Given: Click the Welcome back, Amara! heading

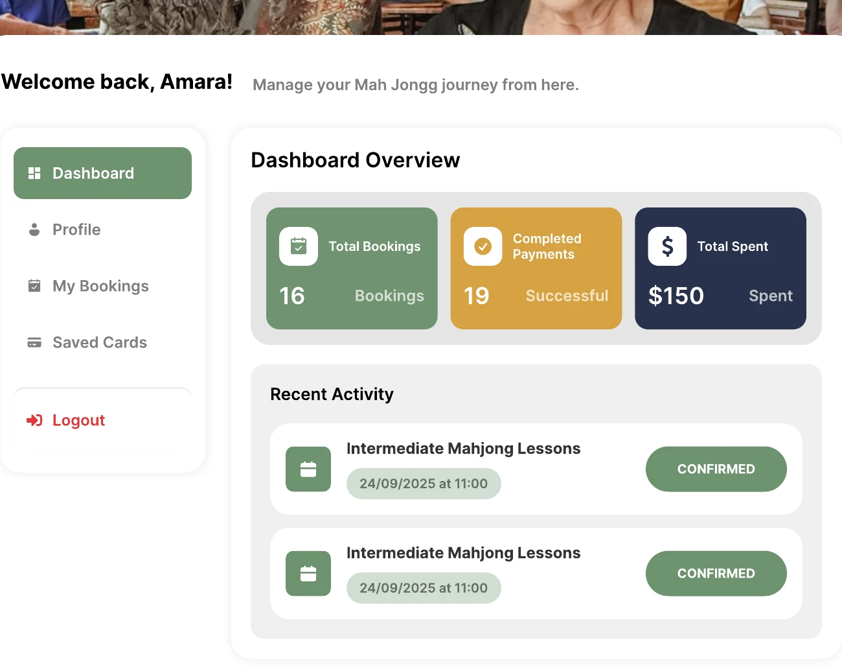Looking at the screenshot, I should (x=117, y=82).
